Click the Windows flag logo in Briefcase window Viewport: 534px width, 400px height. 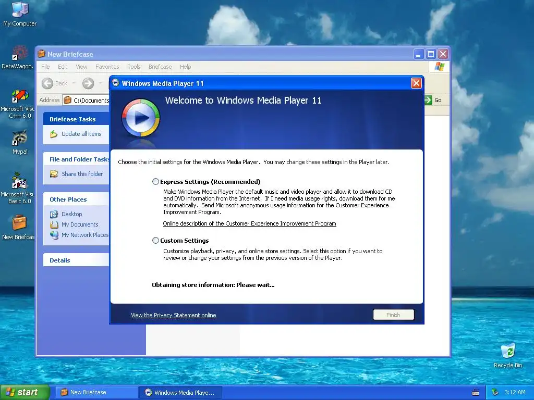pos(439,66)
